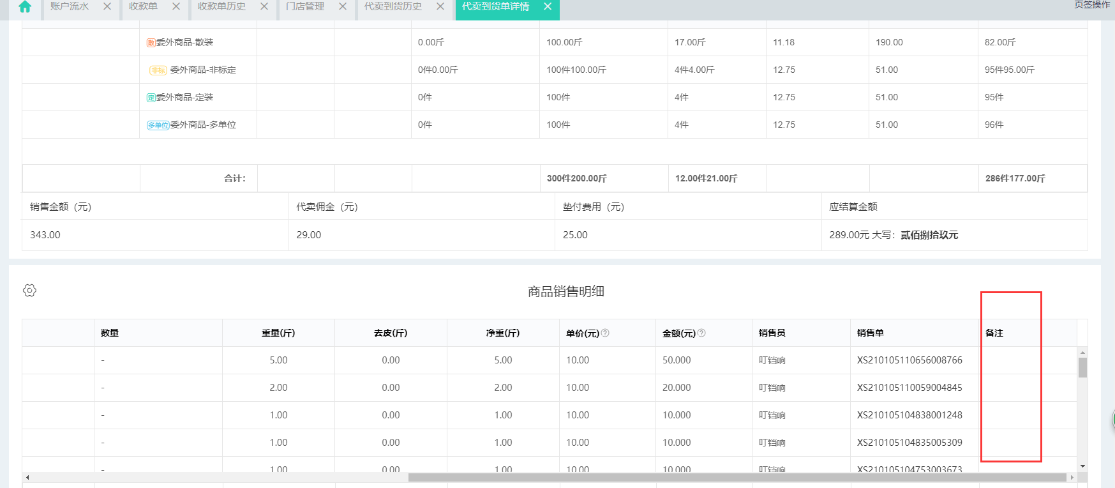Select sales order XS210105104838001248
The height and width of the screenshot is (488, 1115).
909,415
